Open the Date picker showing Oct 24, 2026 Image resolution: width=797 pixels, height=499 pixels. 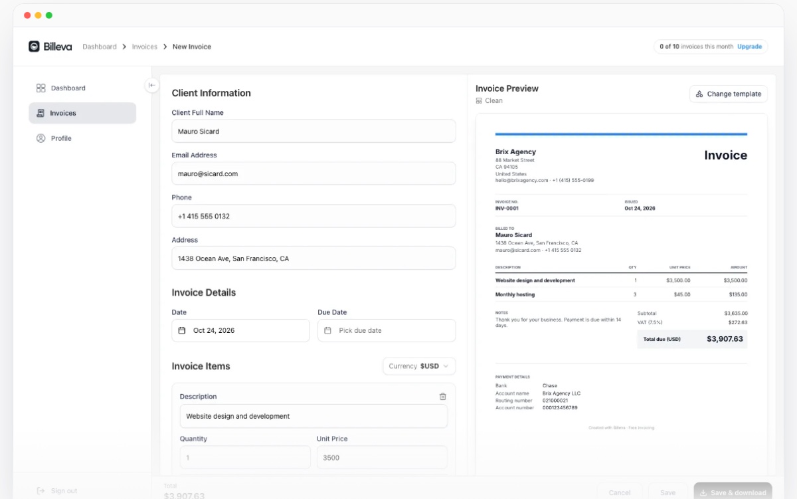click(240, 331)
